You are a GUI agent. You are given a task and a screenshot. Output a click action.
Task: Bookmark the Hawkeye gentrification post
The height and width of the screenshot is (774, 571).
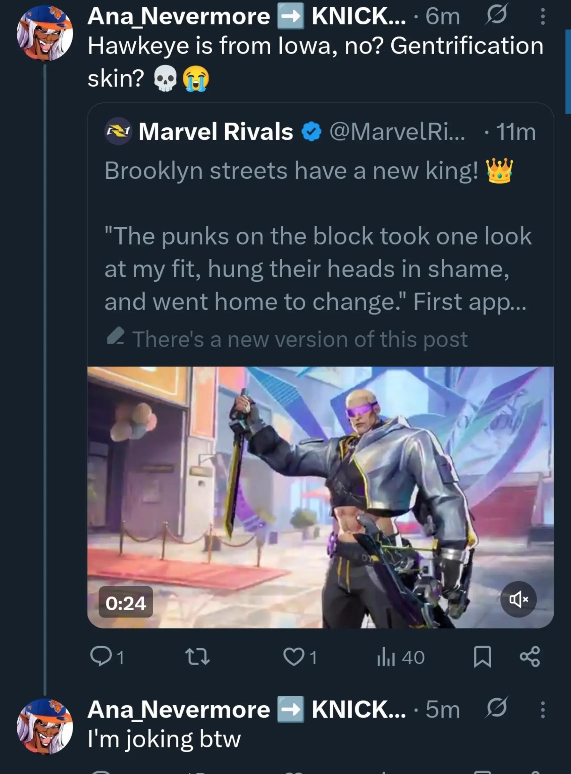[x=482, y=657]
